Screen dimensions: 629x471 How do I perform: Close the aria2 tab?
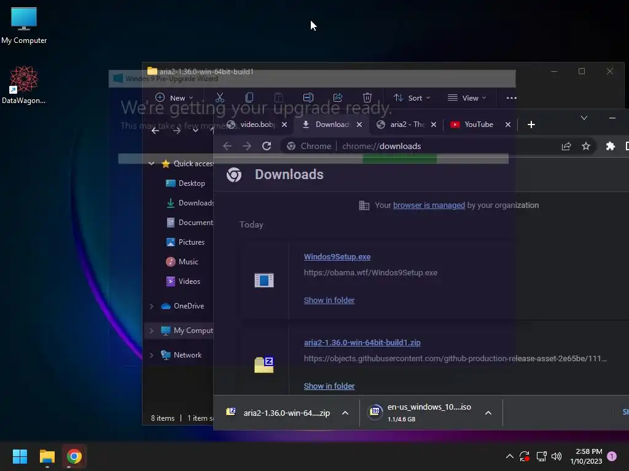click(x=434, y=124)
